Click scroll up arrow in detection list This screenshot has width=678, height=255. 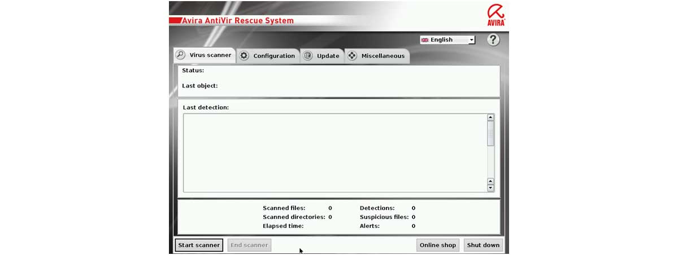(x=490, y=117)
